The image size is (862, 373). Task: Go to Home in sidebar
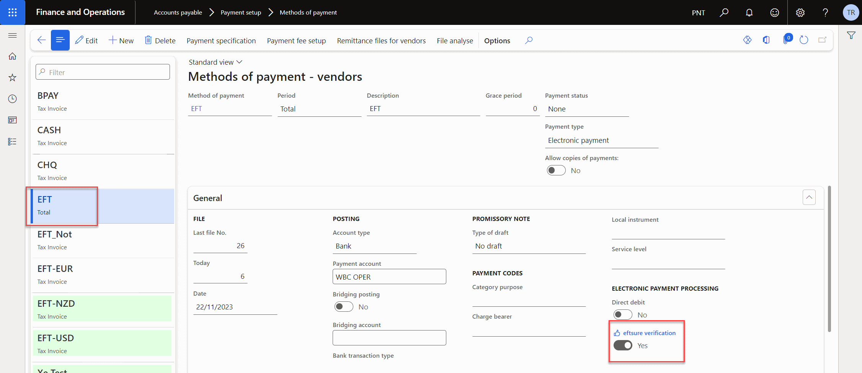(x=12, y=56)
